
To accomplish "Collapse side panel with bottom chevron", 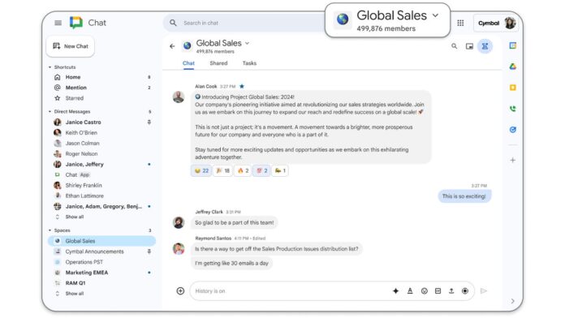I will point(513,301).
